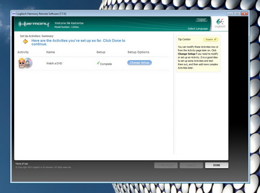Click the external link icon on the Support button
The width and height of the screenshot is (260, 193).
tap(215, 39)
